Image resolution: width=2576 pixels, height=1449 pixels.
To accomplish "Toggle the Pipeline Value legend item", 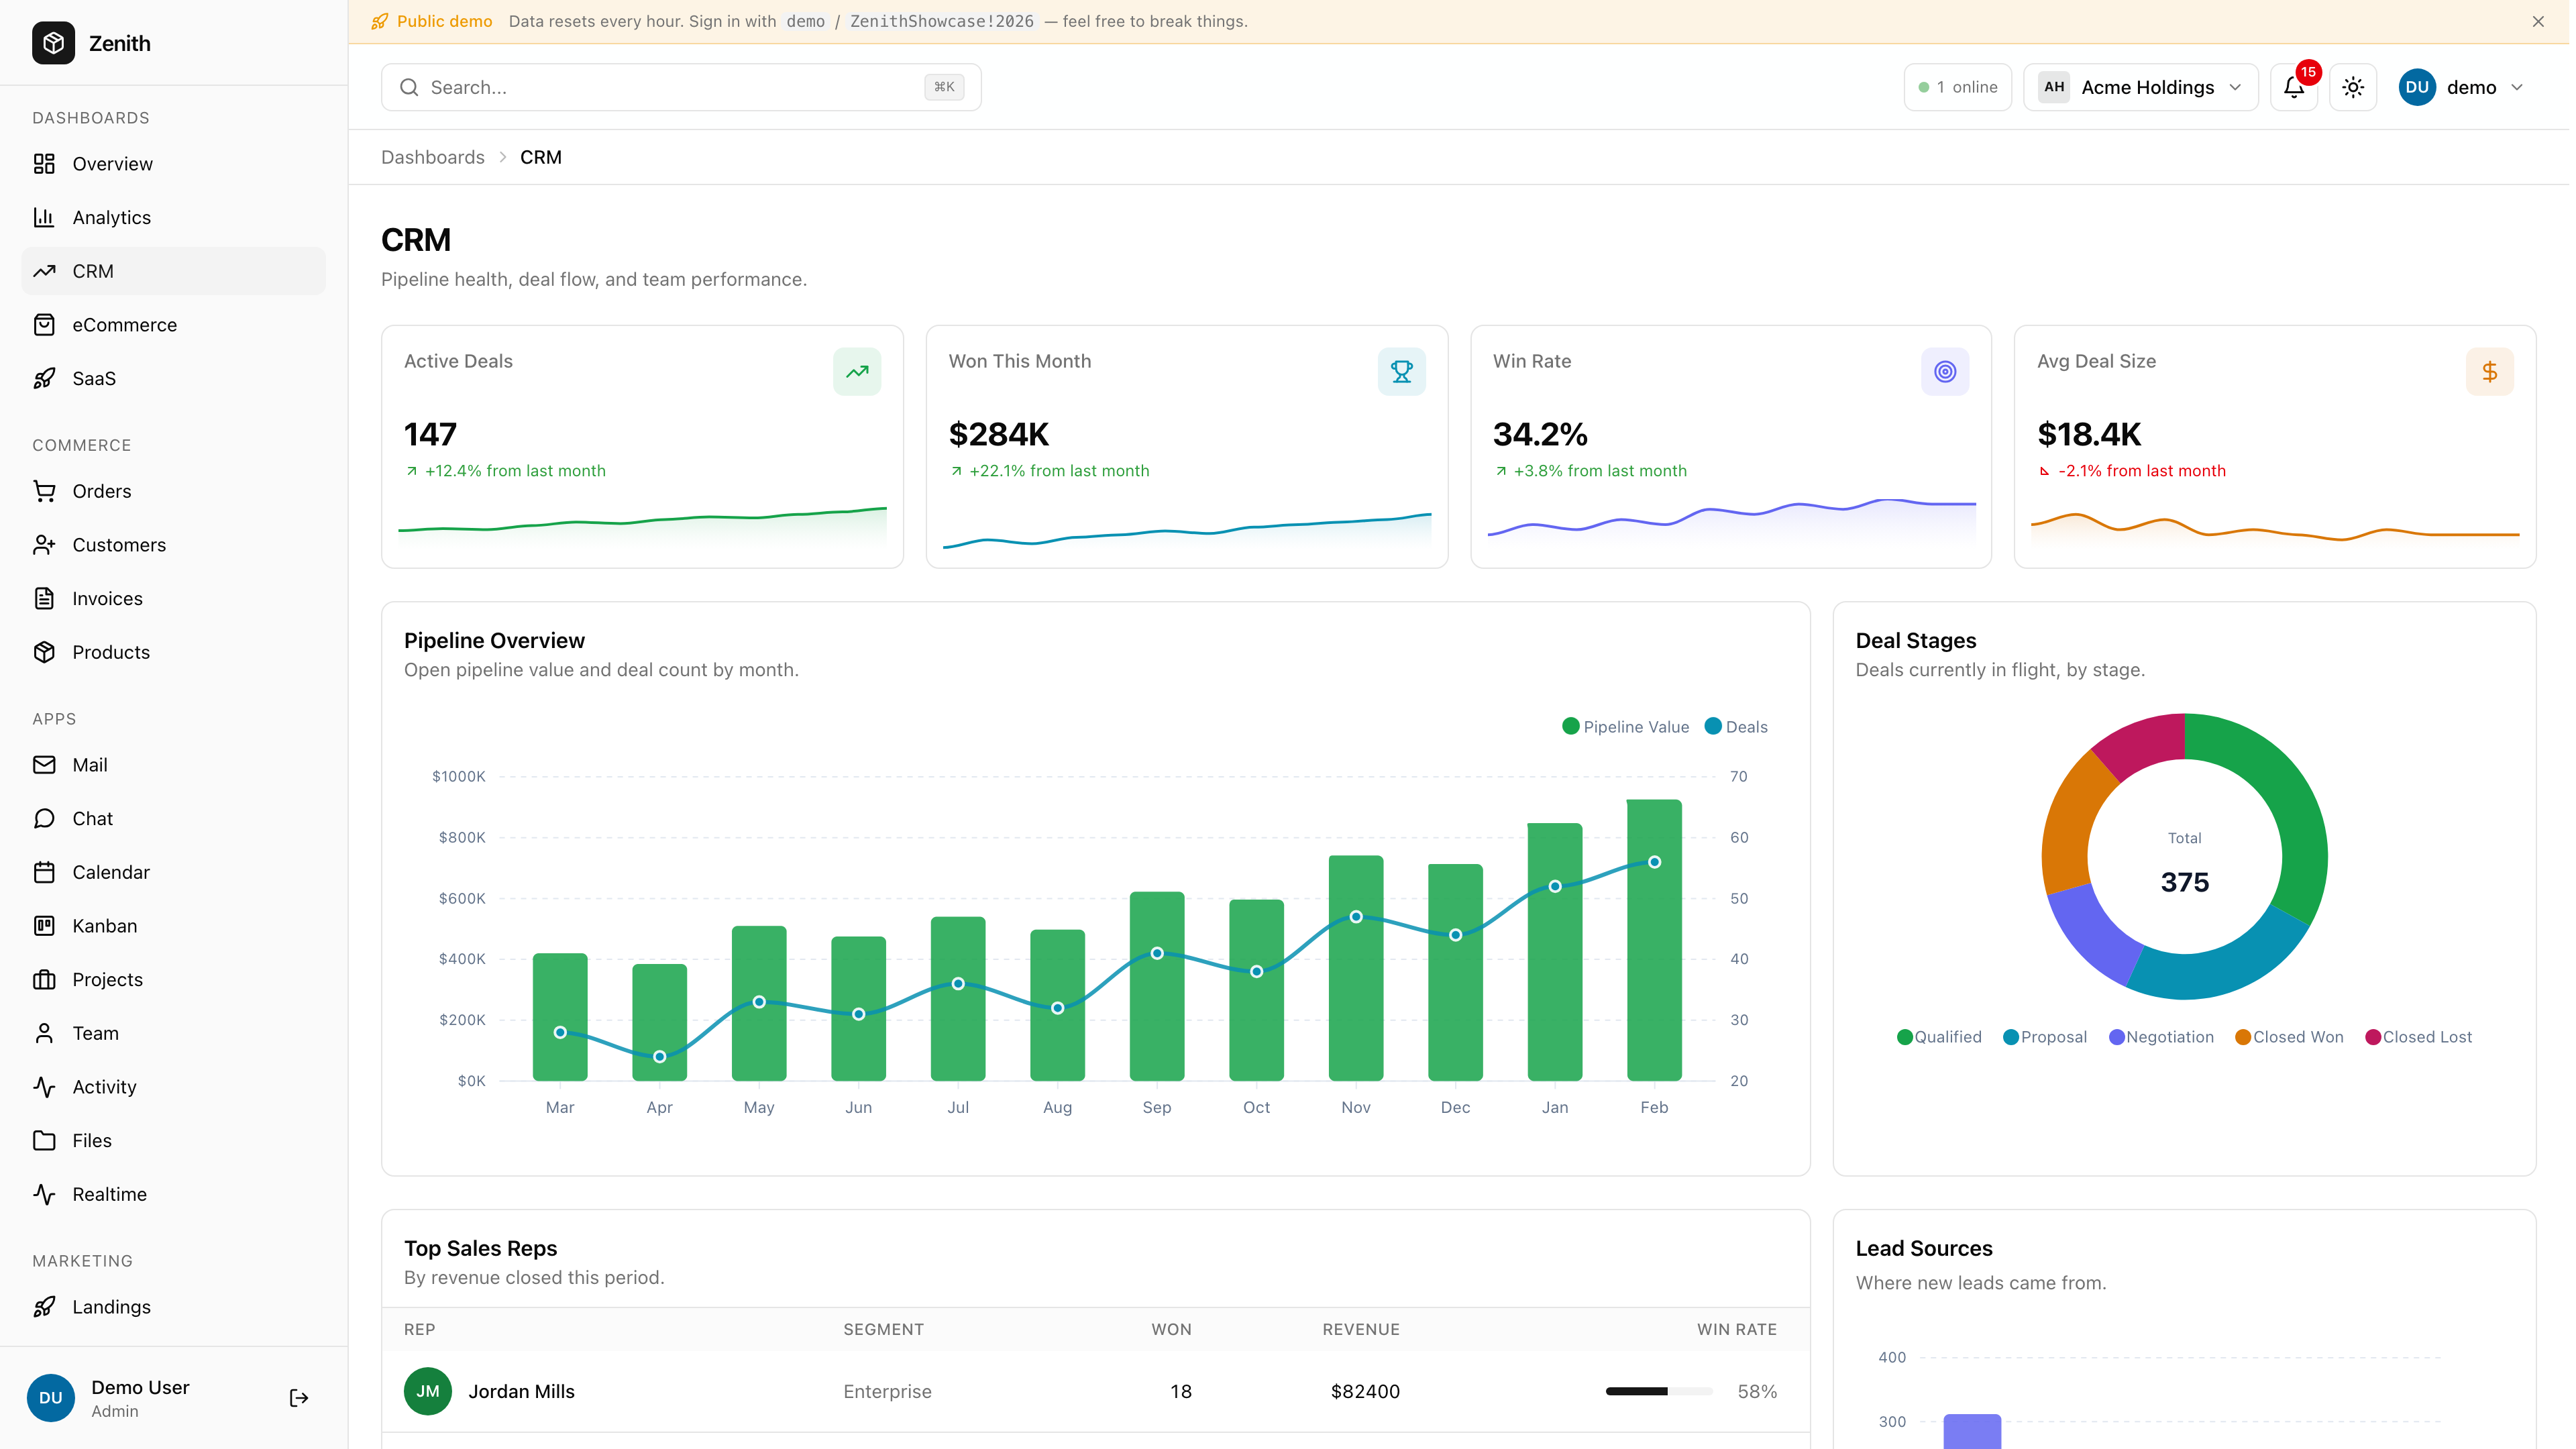I will (x=1626, y=727).
